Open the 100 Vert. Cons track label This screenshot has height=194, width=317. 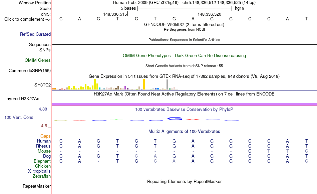[x=19, y=117]
